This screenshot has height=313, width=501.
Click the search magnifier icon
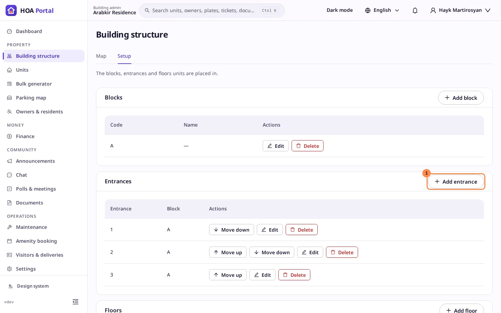pyautogui.click(x=147, y=10)
